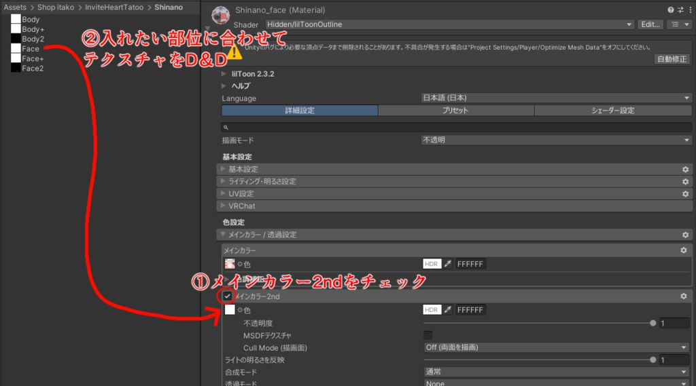Viewport: 696px width, 386px height.
Task: Click the メインカラー2nd texture slot
Action: (230, 309)
